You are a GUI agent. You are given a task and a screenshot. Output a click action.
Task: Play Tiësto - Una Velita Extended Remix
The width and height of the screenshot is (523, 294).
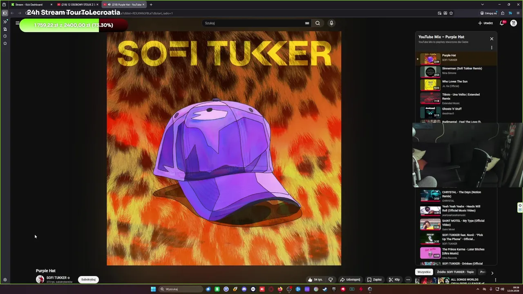click(457, 98)
